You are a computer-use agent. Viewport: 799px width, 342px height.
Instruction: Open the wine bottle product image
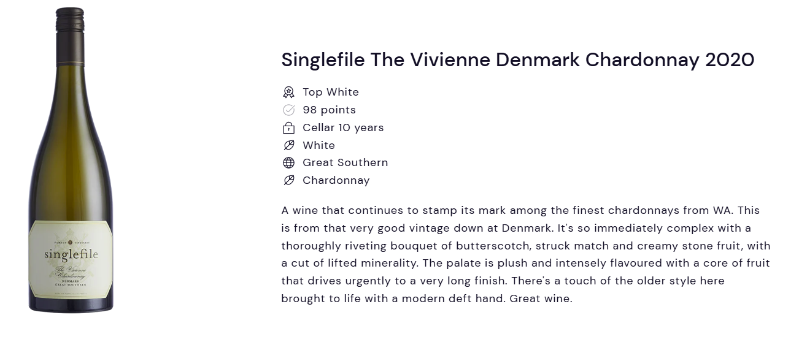[x=71, y=160]
